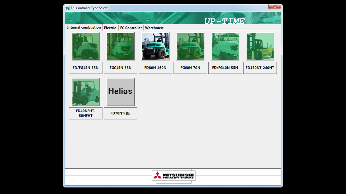346x194 pixels.
Task: Click the FG60N-70N label button
Action: [190, 68]
